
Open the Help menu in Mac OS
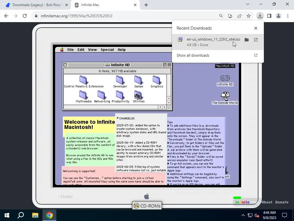click(x=121, y=49)
